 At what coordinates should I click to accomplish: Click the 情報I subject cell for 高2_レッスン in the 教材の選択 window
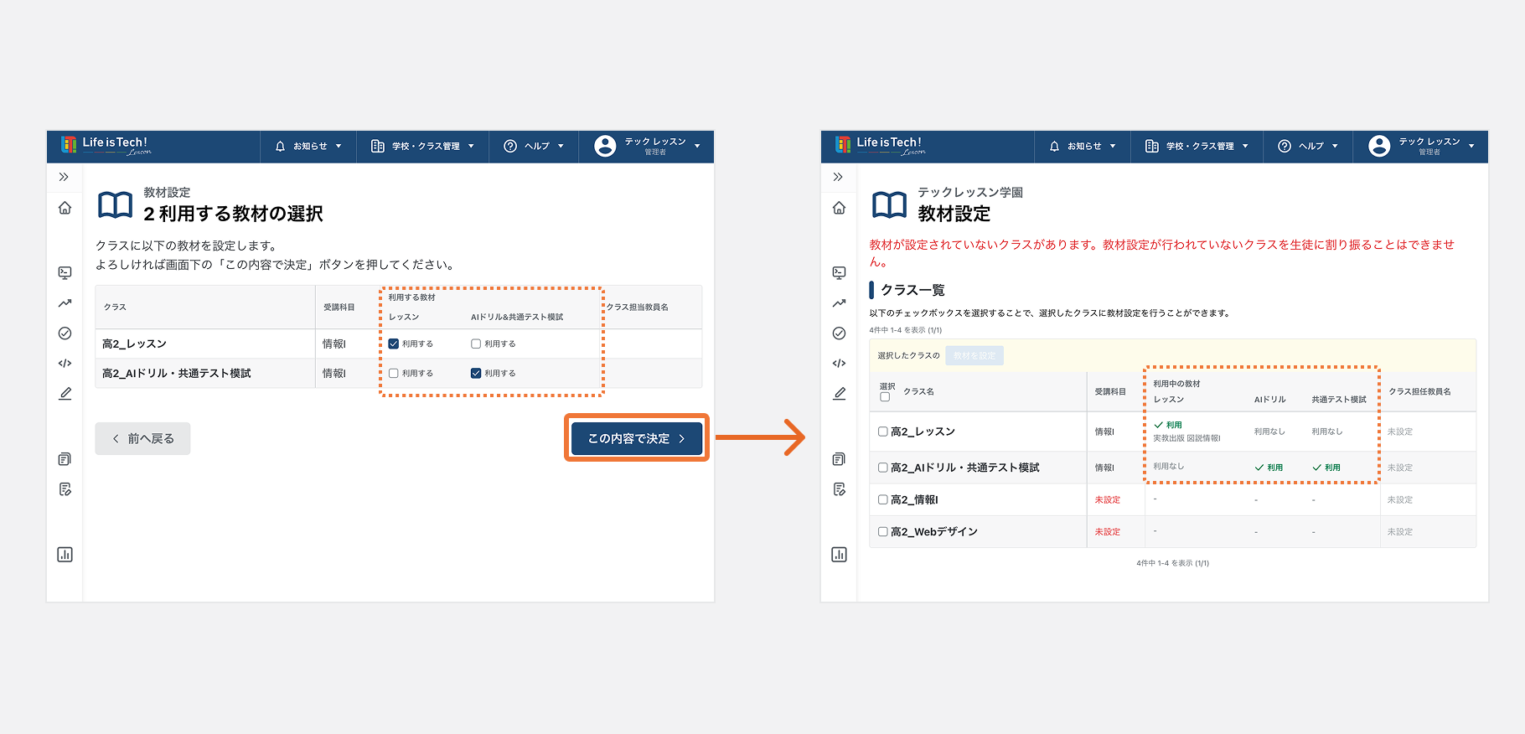334,344
